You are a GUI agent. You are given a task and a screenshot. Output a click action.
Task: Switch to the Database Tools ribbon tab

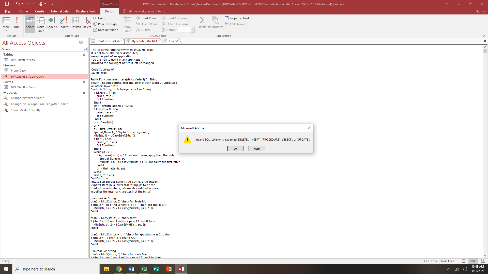(x=86, y=11)
